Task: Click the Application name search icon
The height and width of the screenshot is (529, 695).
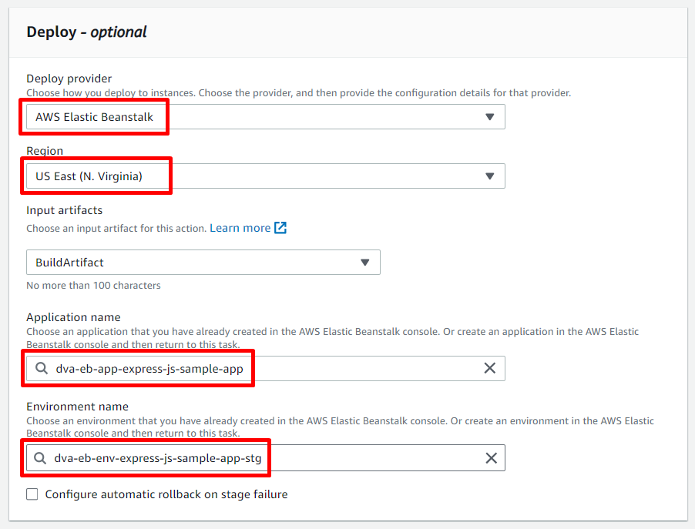Action: 40,369
